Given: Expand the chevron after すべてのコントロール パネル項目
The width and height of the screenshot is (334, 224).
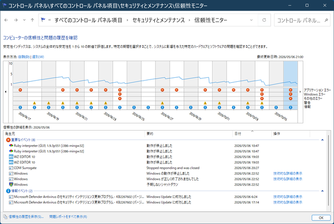Looking at the screenshot, I should (127, 20).
